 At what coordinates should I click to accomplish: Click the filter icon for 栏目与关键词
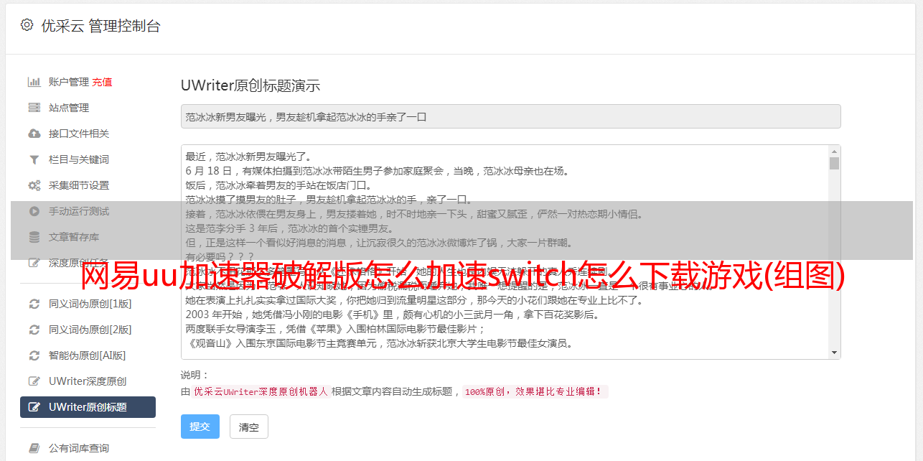34,159
